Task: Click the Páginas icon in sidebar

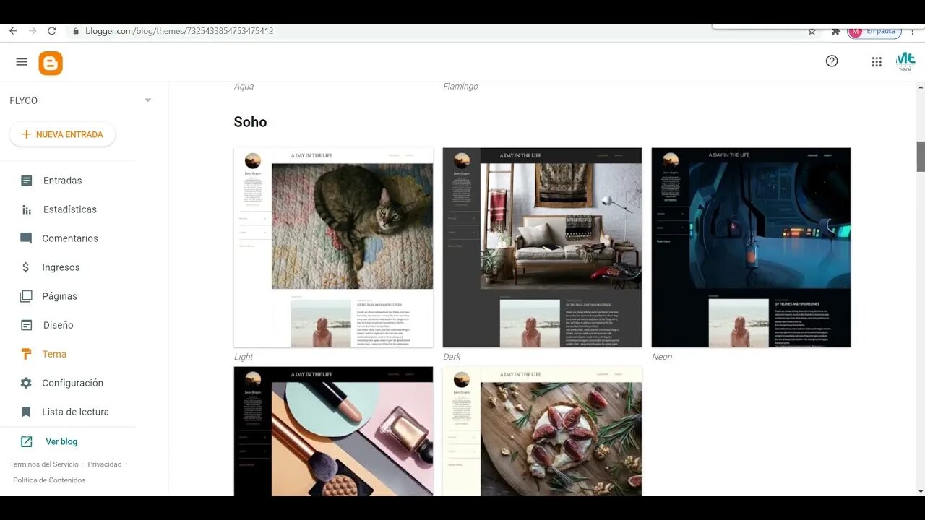Action: click(27, 296)
